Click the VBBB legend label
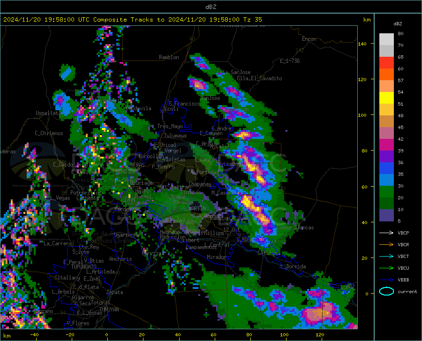Screen dimensions: 422x341 [403, 280]
